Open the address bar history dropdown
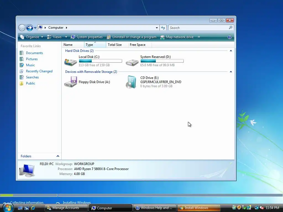The width and height of the screenshot is (283, 212). tap(157, 28)
